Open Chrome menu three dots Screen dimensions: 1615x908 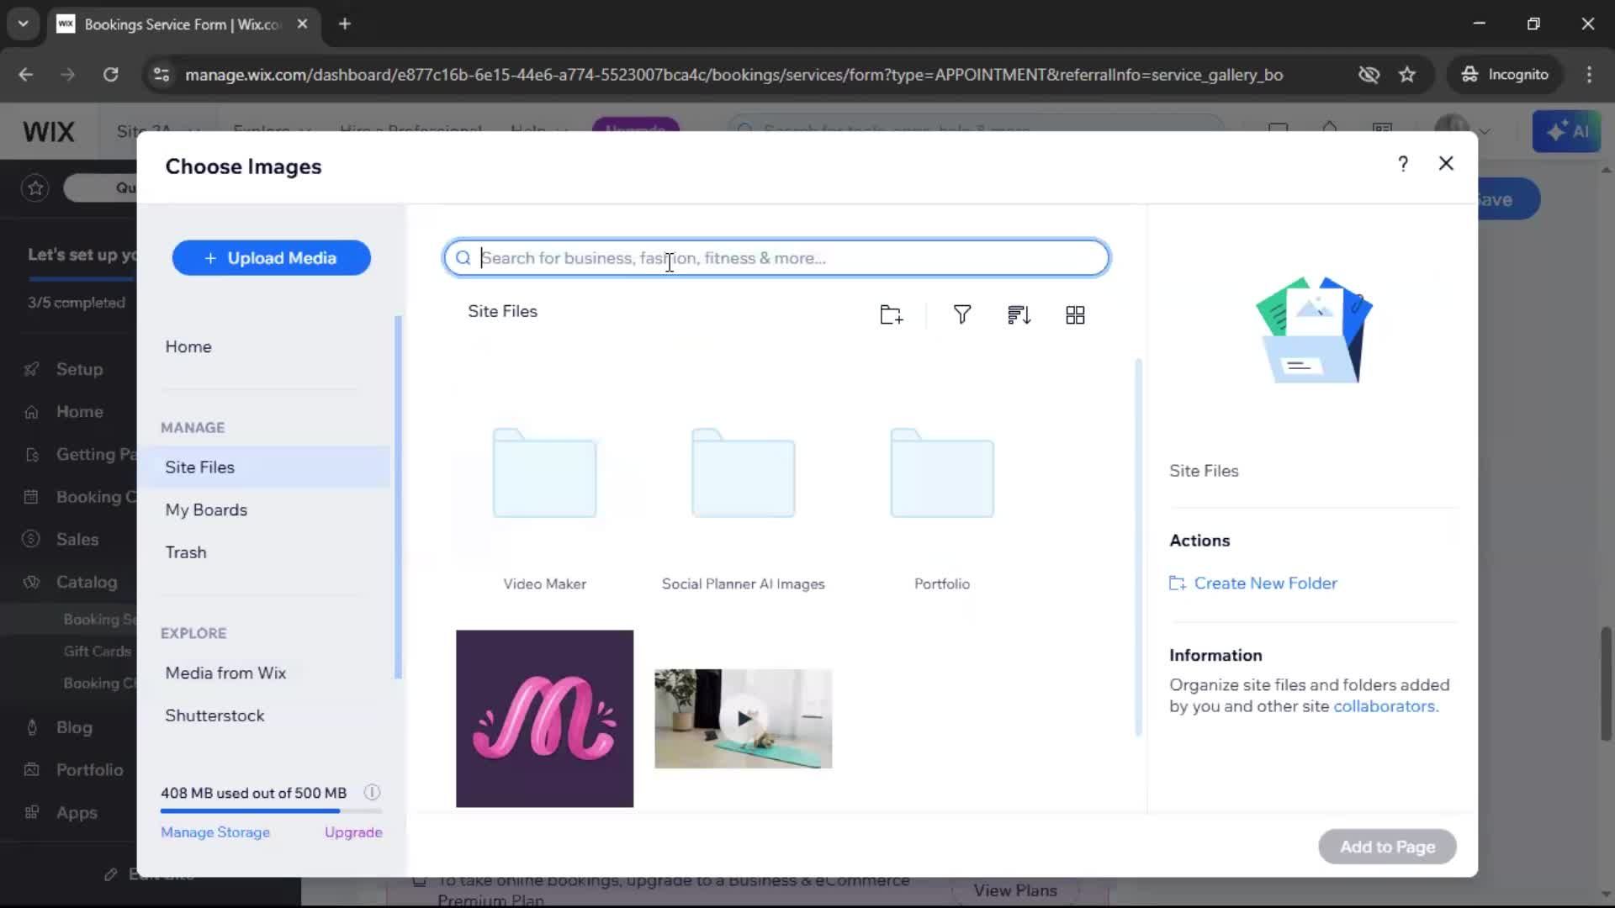pyautogui.click(x=1589, y=75)
